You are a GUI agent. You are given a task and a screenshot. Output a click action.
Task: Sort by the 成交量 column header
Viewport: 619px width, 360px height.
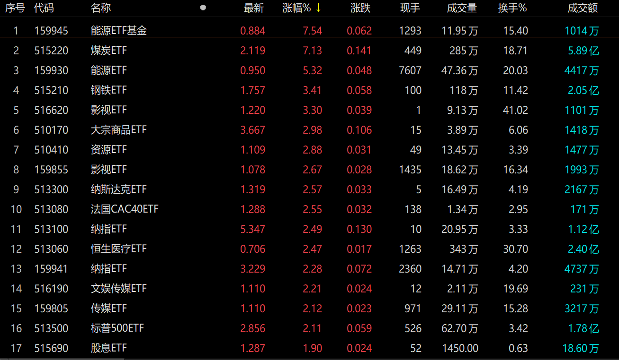click(x=462, y=8)
